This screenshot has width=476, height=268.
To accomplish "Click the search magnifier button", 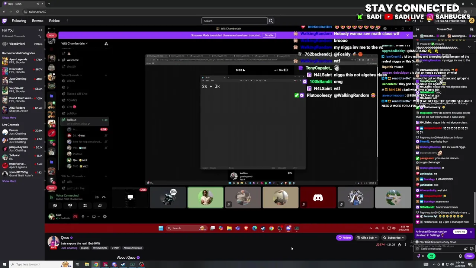I will [271, 21].
